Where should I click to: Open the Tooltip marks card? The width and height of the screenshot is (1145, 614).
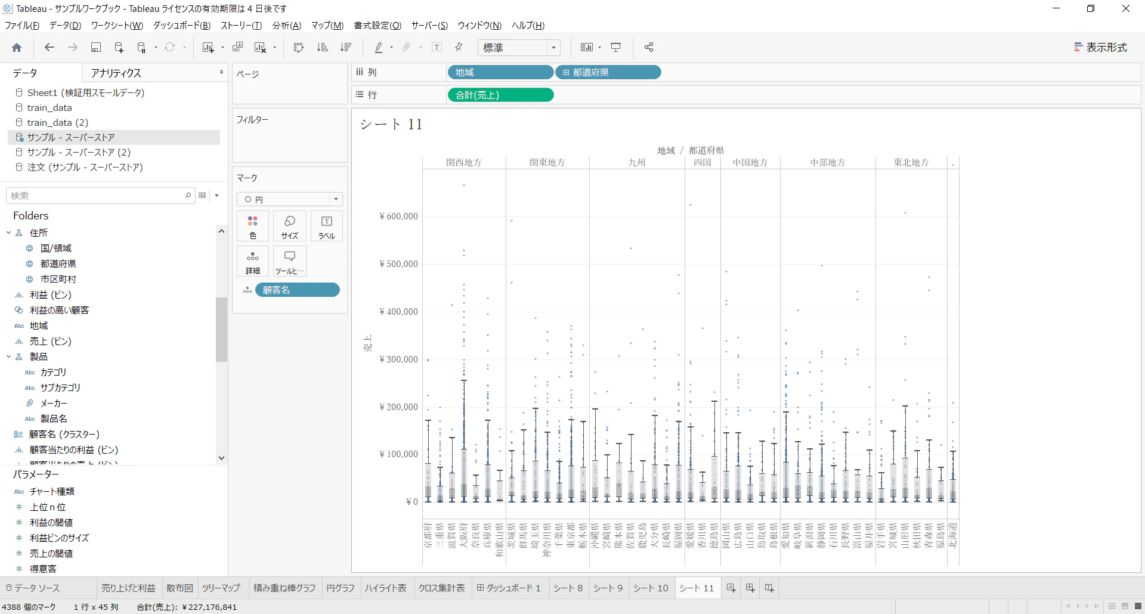[290, 262]
